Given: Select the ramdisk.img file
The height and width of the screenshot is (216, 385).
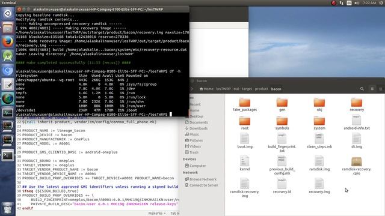Looking at the screenshot, I should [x=319, y=164].
